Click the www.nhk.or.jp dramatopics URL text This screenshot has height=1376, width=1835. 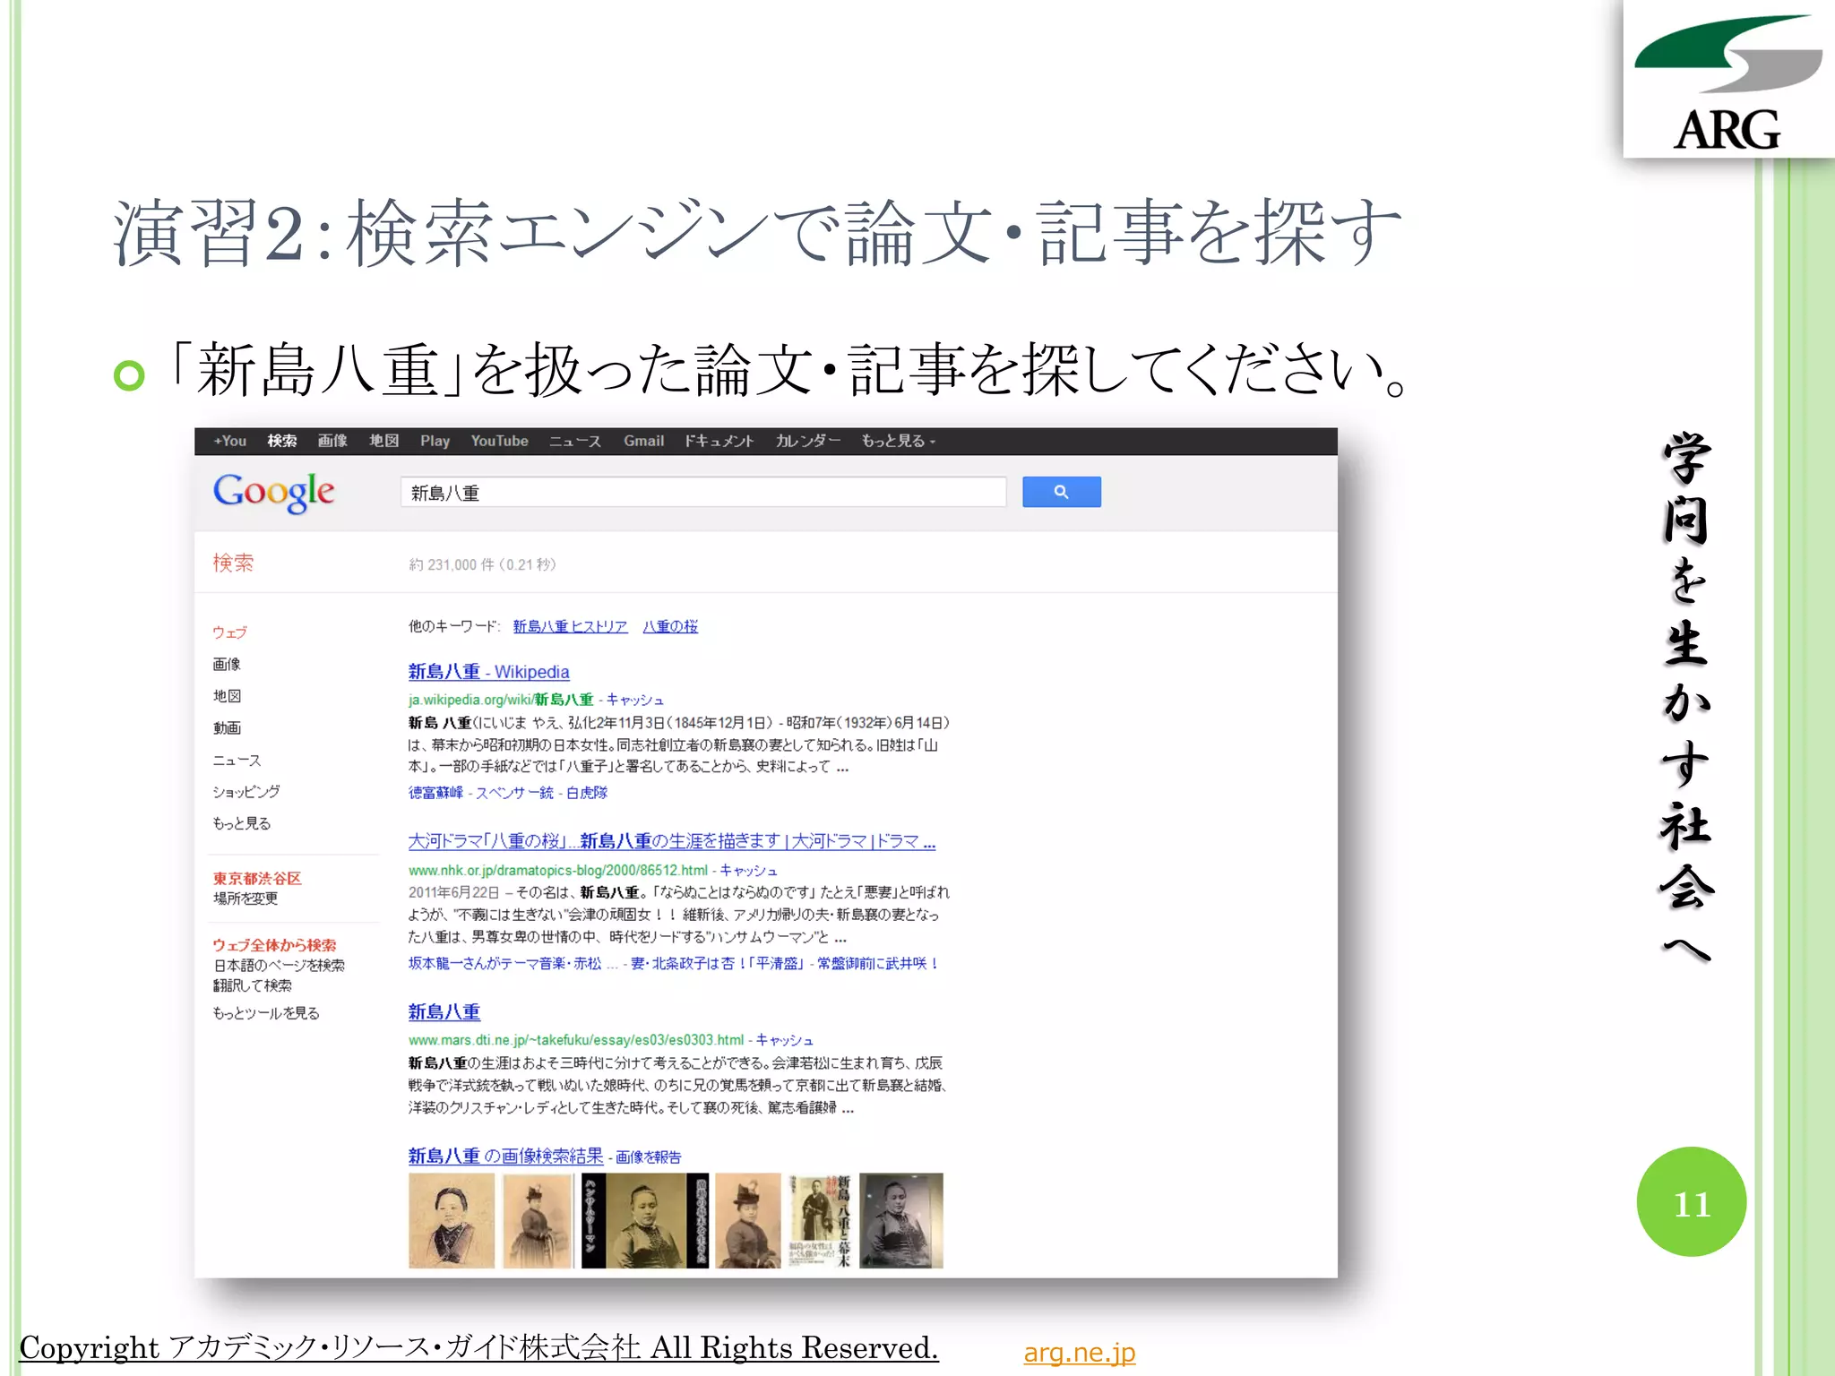coord(558,871)
